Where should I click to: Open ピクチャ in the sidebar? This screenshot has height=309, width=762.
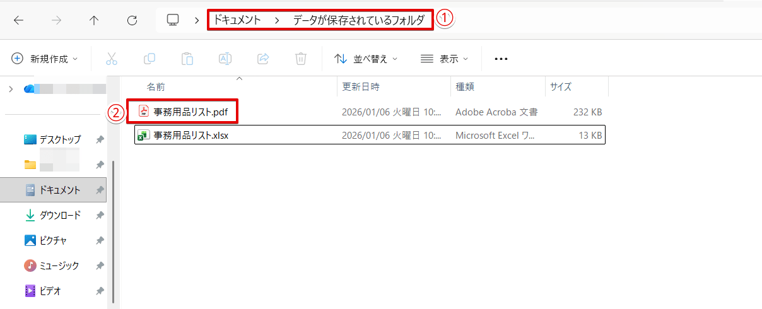[45, 240]
